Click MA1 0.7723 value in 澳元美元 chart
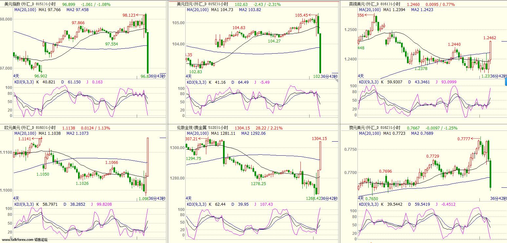The width and height of the screenshot is (507, 243). coord(394,133)
